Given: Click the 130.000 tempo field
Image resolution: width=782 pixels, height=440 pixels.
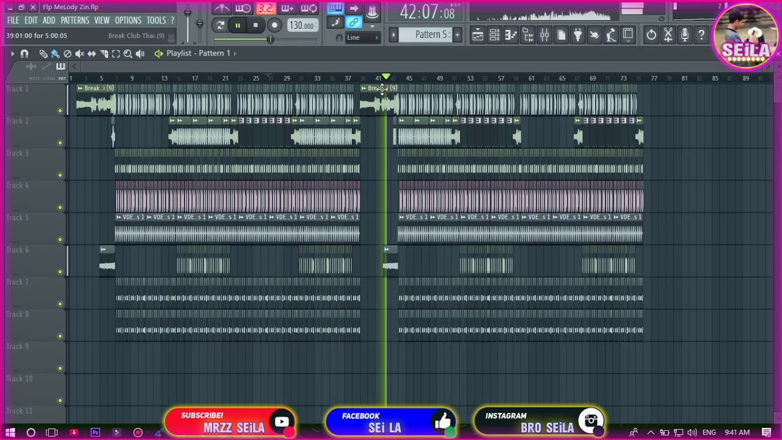Looking at the screenshot, I should (302, 26).
